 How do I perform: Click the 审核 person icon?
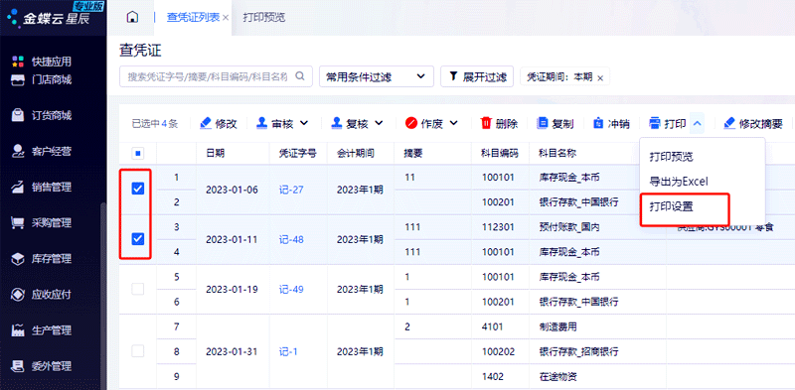(x=261, y=123)
